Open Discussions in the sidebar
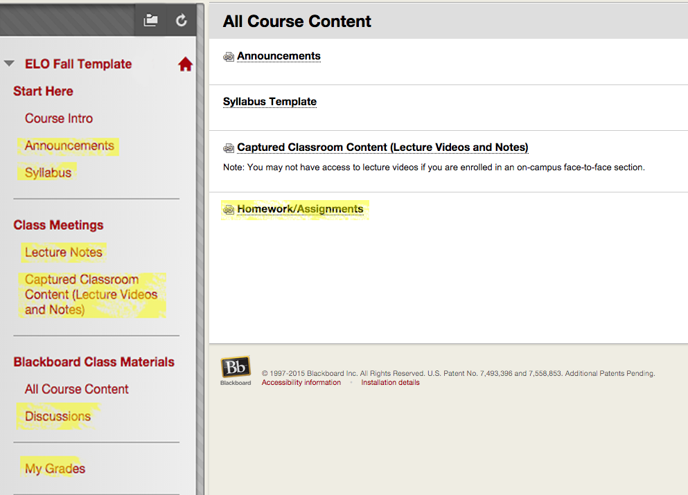688x495 pixels. pyautogui.click(x=58, y=417)
